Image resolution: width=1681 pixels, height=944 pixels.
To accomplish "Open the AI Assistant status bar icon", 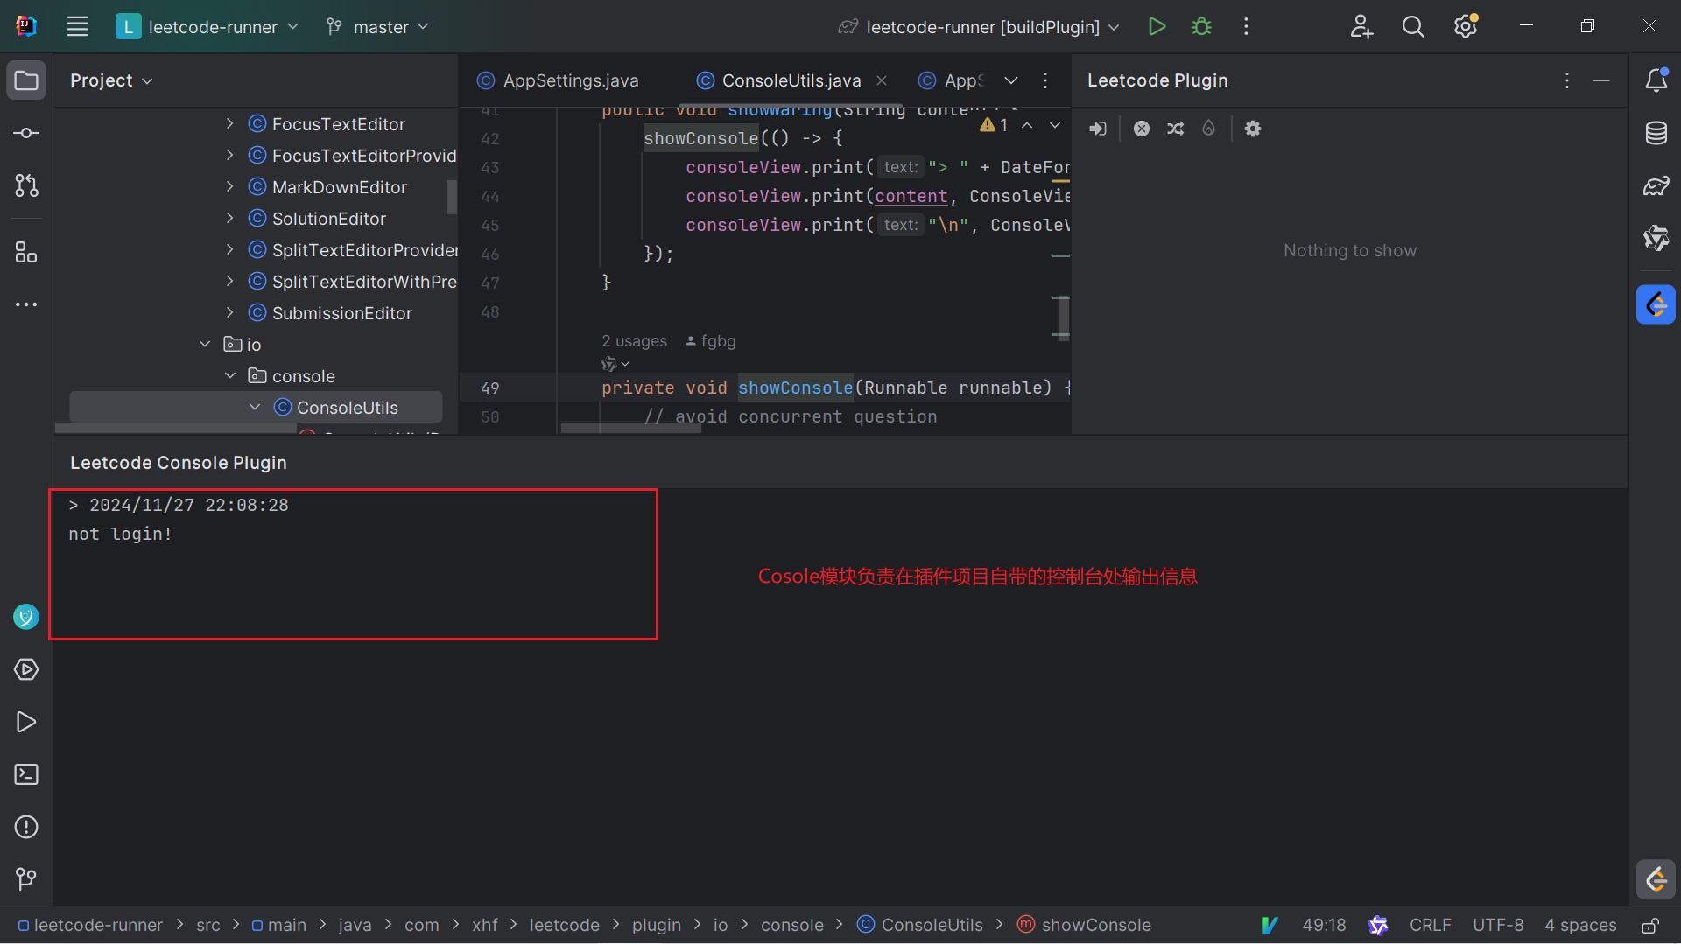I will click(x=1378, y=926).
